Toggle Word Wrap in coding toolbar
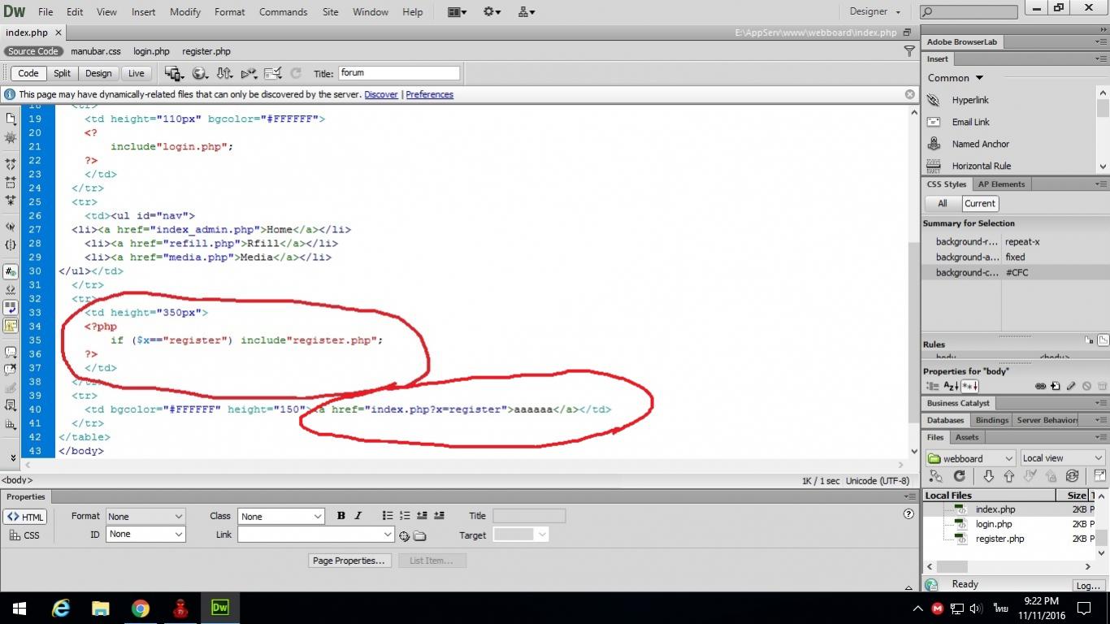Viewport: 1110px width, 624px height. 11,306
